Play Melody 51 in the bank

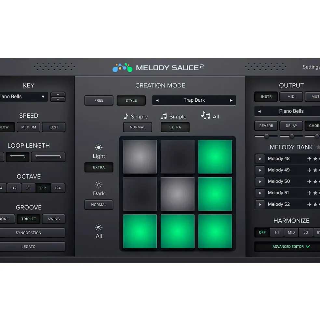[x=260, y=193]
